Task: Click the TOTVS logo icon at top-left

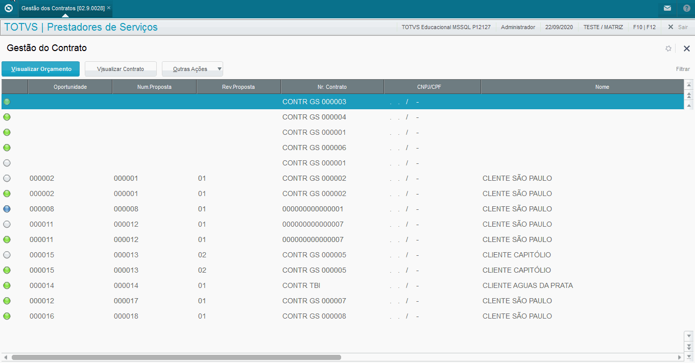Action: coord(9,8)
